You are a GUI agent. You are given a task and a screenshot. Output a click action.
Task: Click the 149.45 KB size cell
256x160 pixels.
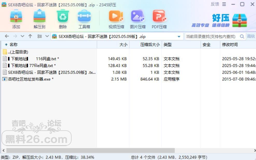pos(117,59)
